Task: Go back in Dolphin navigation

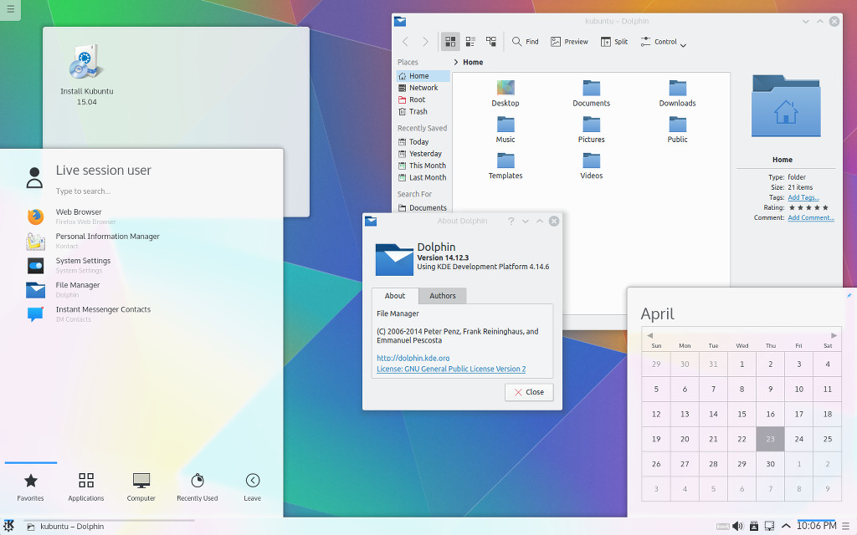Action: coord(405,42)
